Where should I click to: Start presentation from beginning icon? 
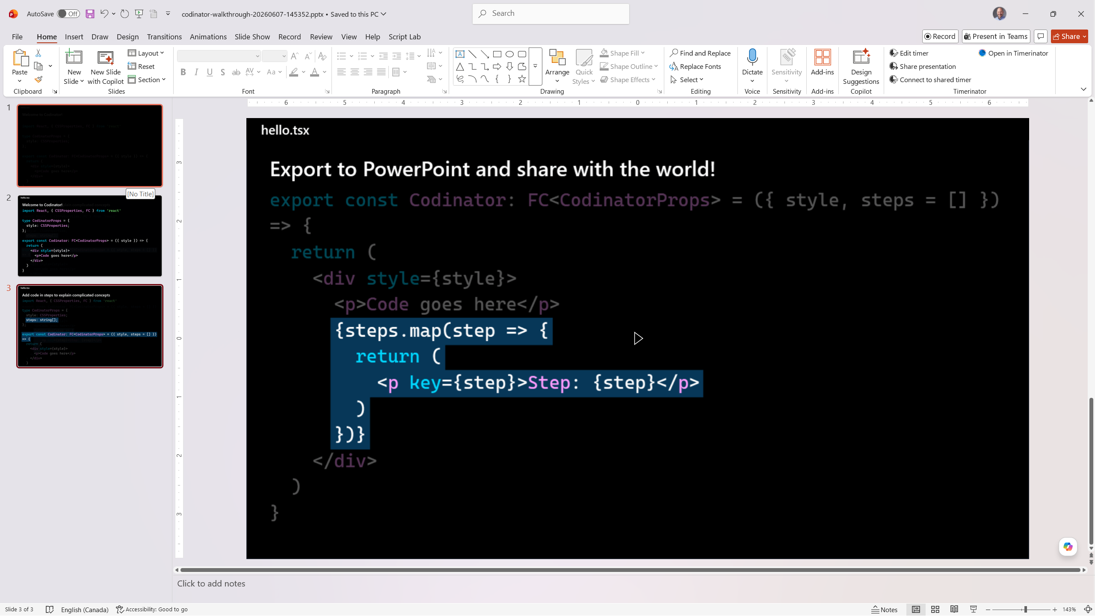point(139,14)
